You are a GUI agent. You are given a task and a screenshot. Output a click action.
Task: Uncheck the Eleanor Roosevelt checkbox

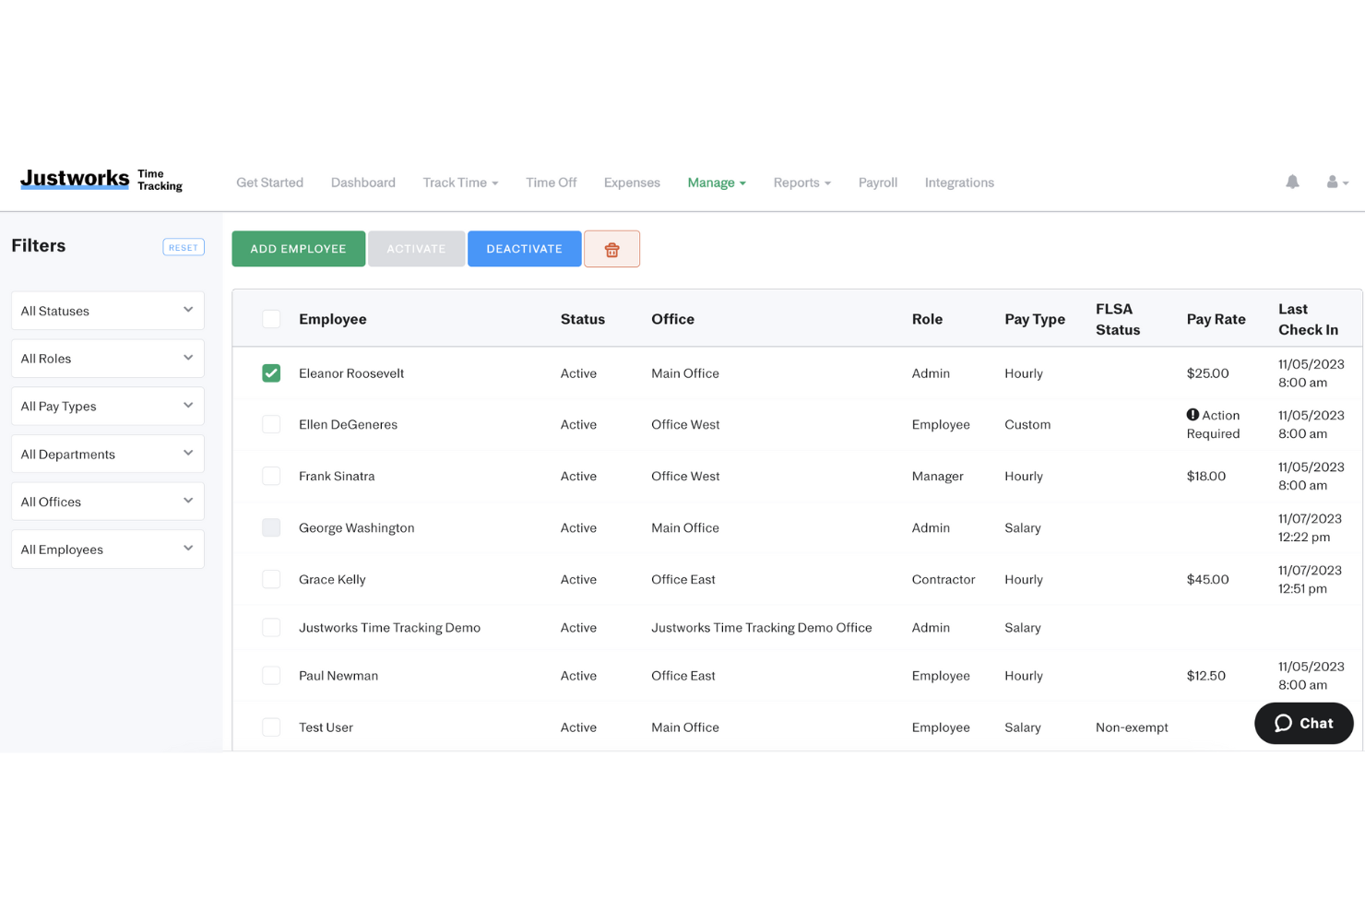coord(271,373)
